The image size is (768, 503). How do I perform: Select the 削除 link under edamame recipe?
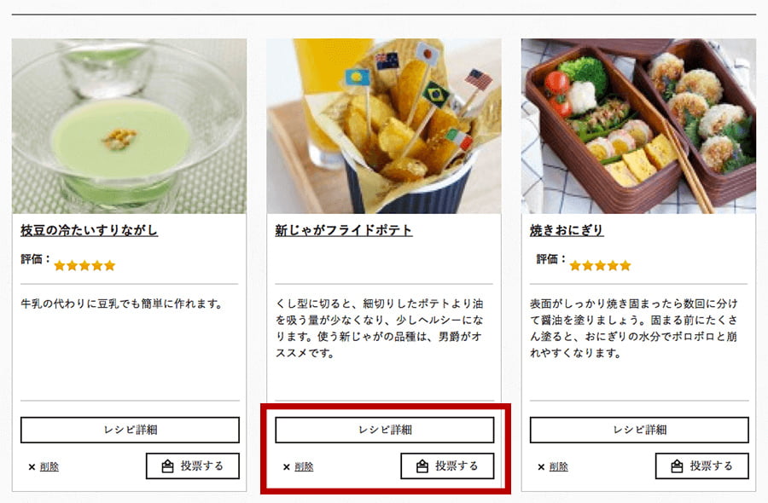[49, 467]
